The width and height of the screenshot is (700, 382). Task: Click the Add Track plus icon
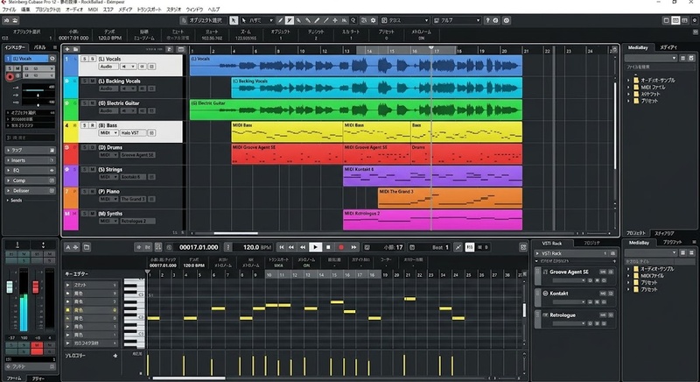coord(67,49)
